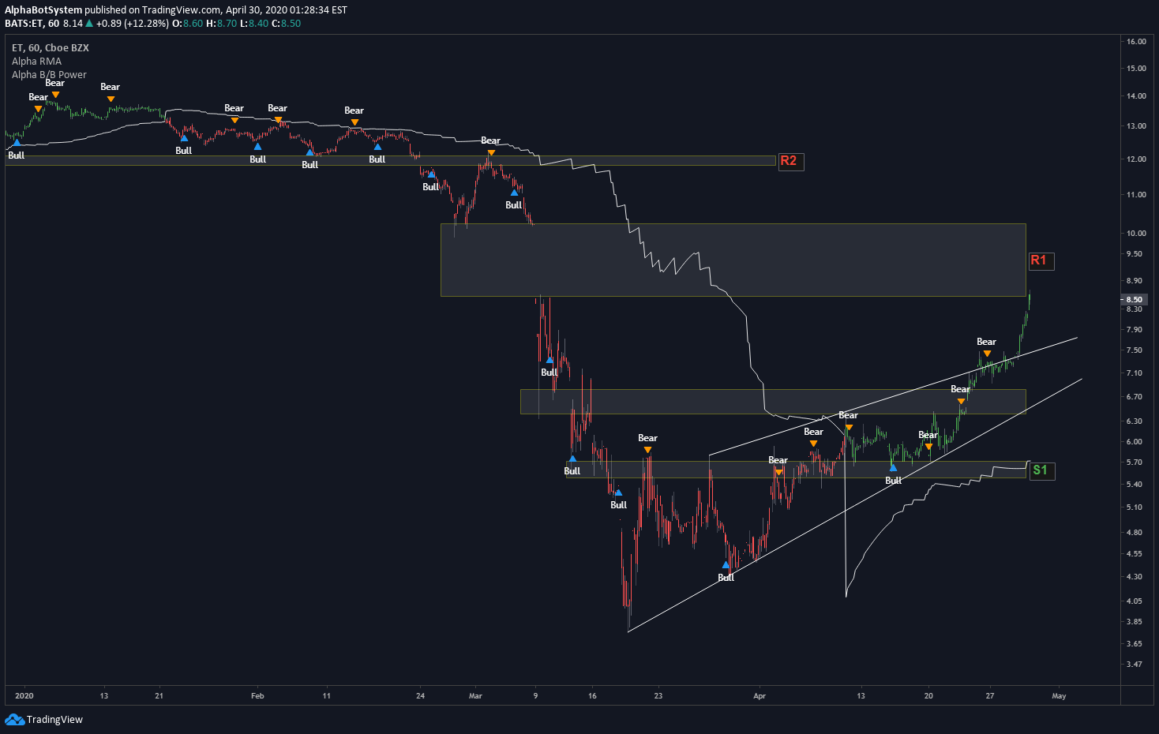
Task: Click the TradingView wordmark beside the logo
Action: (54, 719)
